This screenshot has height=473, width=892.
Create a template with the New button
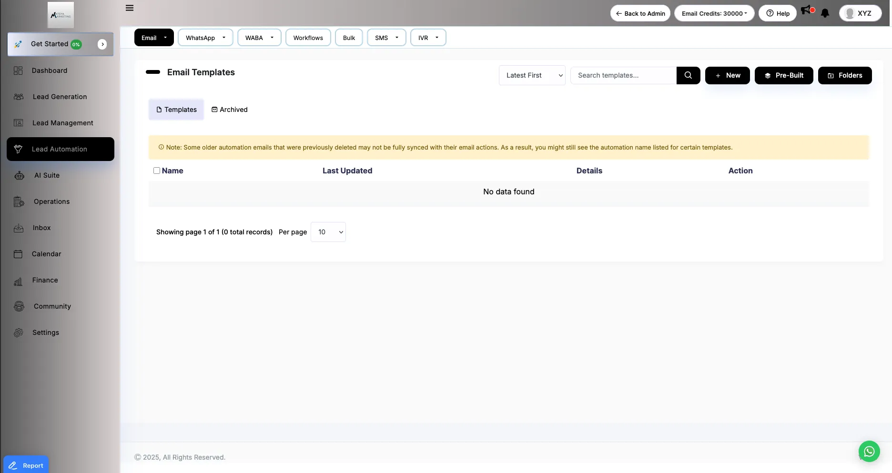[x=728, y=75]
